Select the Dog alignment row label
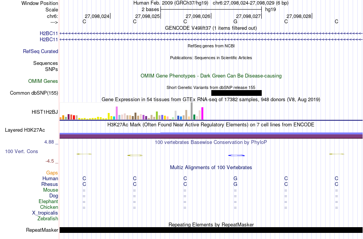The width and height of the screenshot is (363, 239). 53,196
